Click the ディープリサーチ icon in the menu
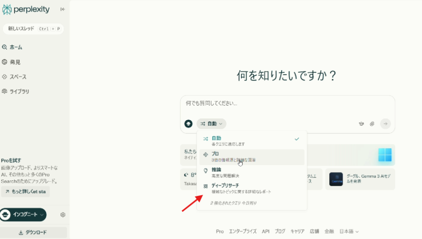 [206, 186]
